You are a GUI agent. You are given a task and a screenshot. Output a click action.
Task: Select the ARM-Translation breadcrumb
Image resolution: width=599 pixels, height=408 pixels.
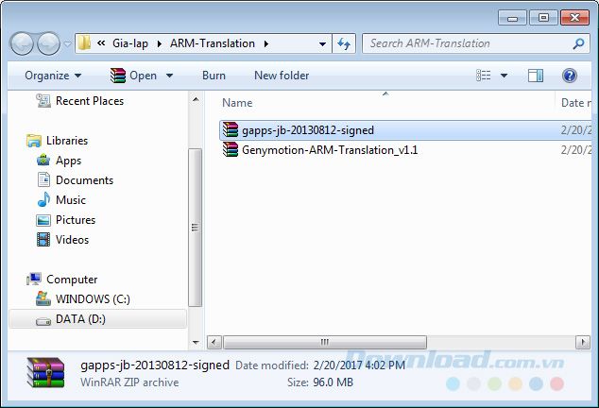[213, 43]
